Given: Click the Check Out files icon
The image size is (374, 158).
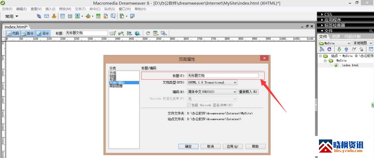Looking at the screenshot, I should [354, 49].
